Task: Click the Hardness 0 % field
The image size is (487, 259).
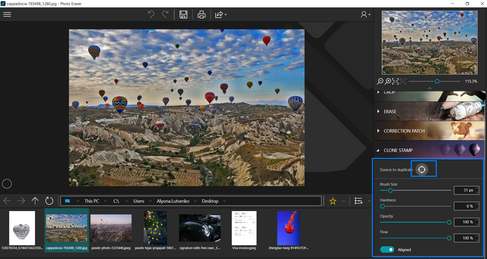Action: [x=466, y=206]
